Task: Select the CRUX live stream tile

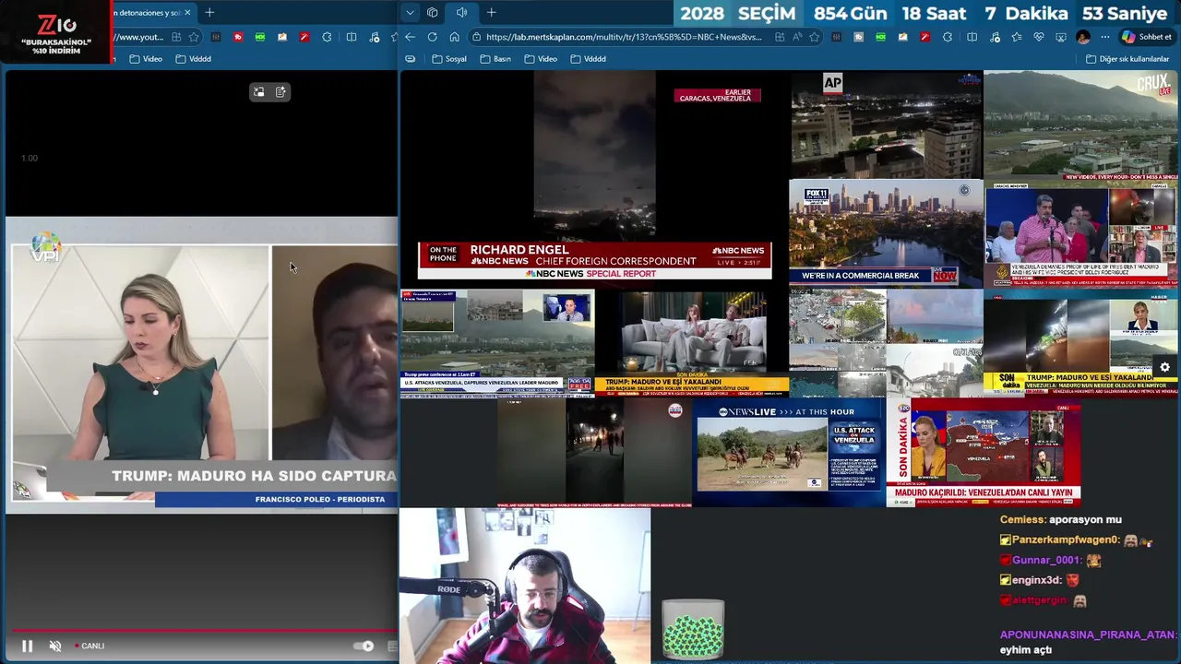Action: (1080, 125)
